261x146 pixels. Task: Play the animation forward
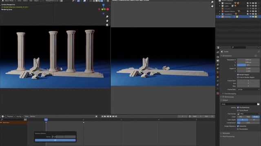[111, 116]
